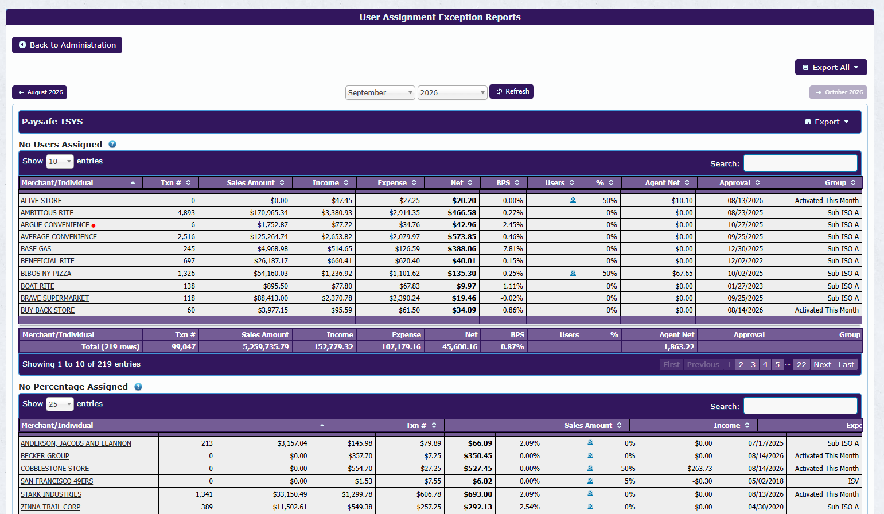Go to page 4 of results

tap(765, 364)
